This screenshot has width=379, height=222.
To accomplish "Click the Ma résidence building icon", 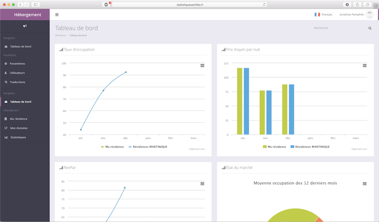I will (x=6, y=119).
